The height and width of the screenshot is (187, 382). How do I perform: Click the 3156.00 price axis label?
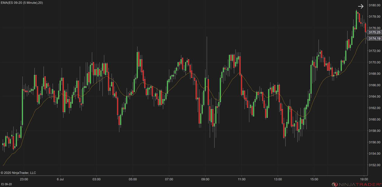point(374,142)
